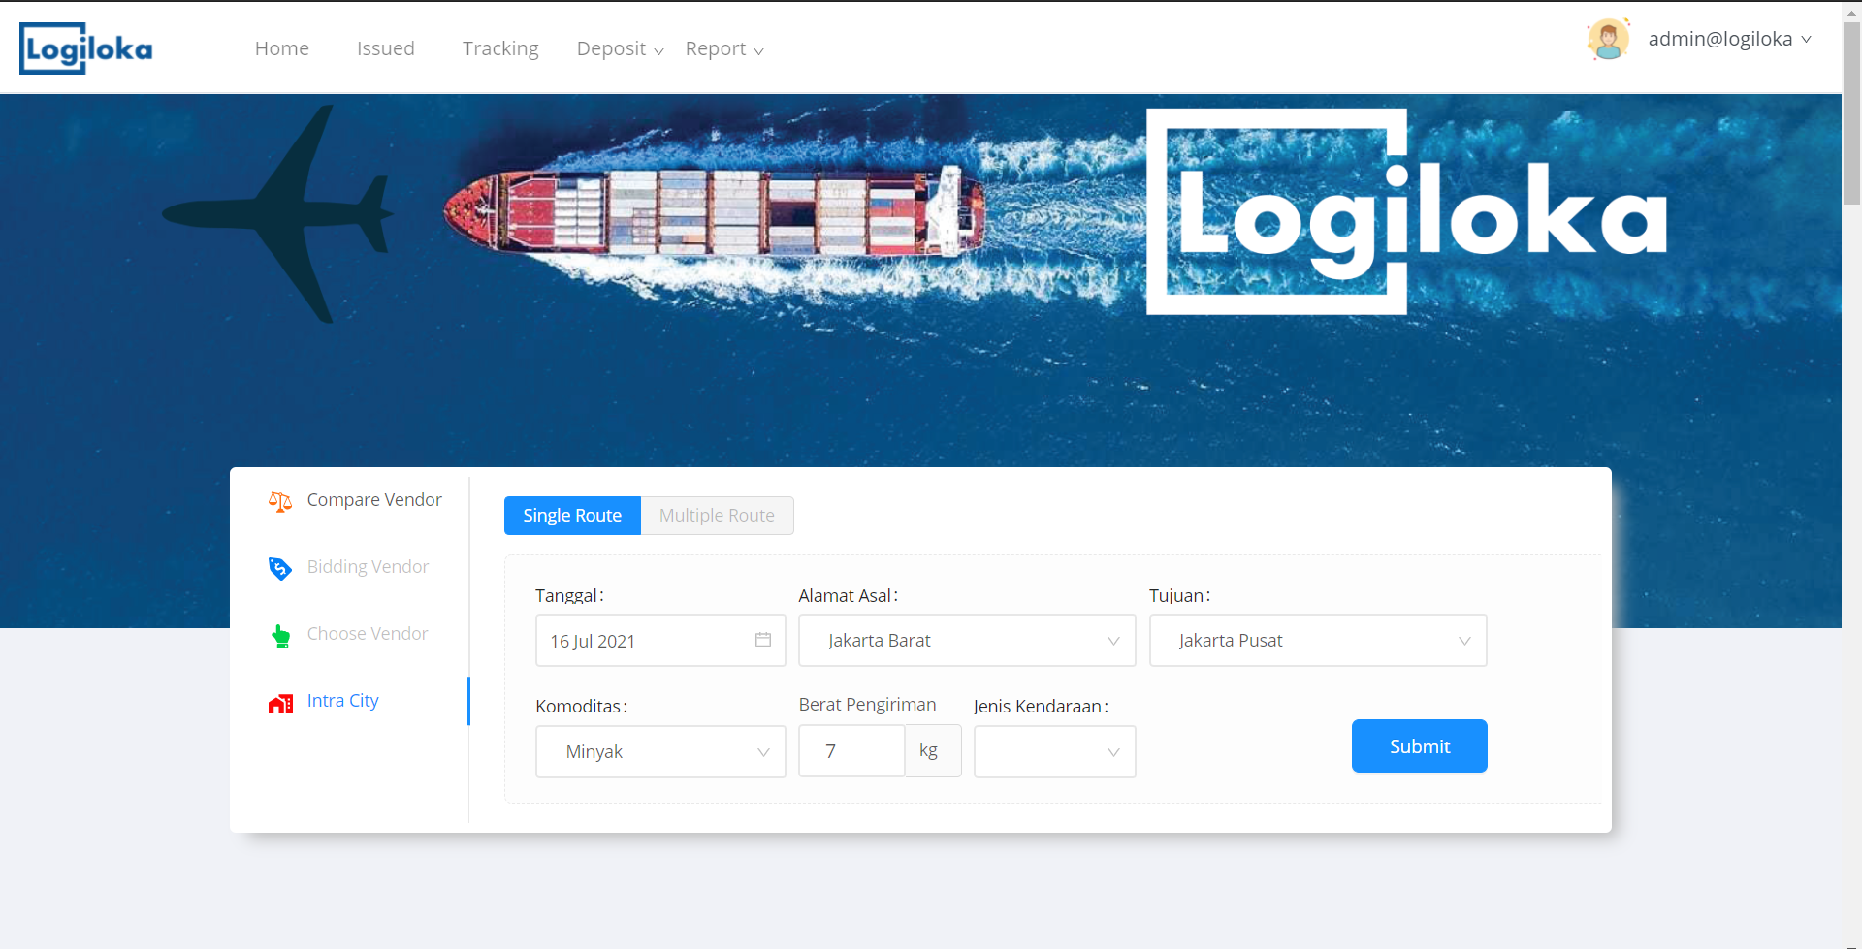The width and height of the screenshot is (1862, 949).
Task: Open the Alamat Asal dropdown
Action: tap(967, 640)
